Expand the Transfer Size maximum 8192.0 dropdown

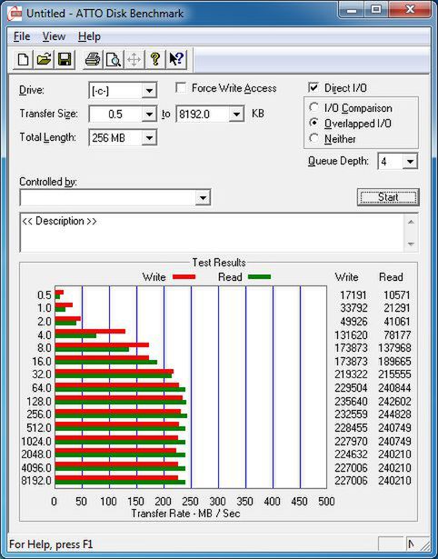click(x=236, y=115)
